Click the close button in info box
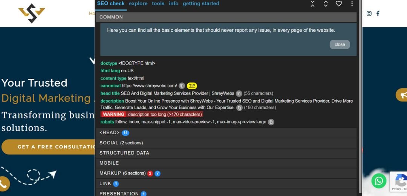 [340, 44]
